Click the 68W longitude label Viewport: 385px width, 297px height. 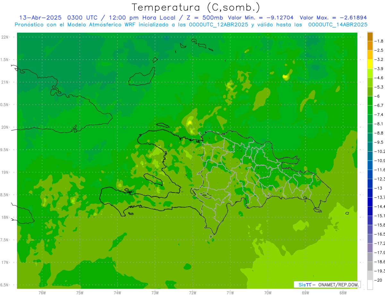tap(343, 293)
